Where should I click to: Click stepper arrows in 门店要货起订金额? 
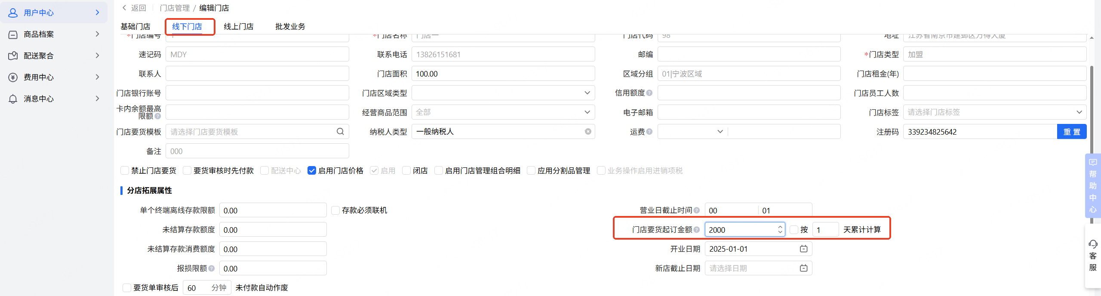[x=780, y=230]
